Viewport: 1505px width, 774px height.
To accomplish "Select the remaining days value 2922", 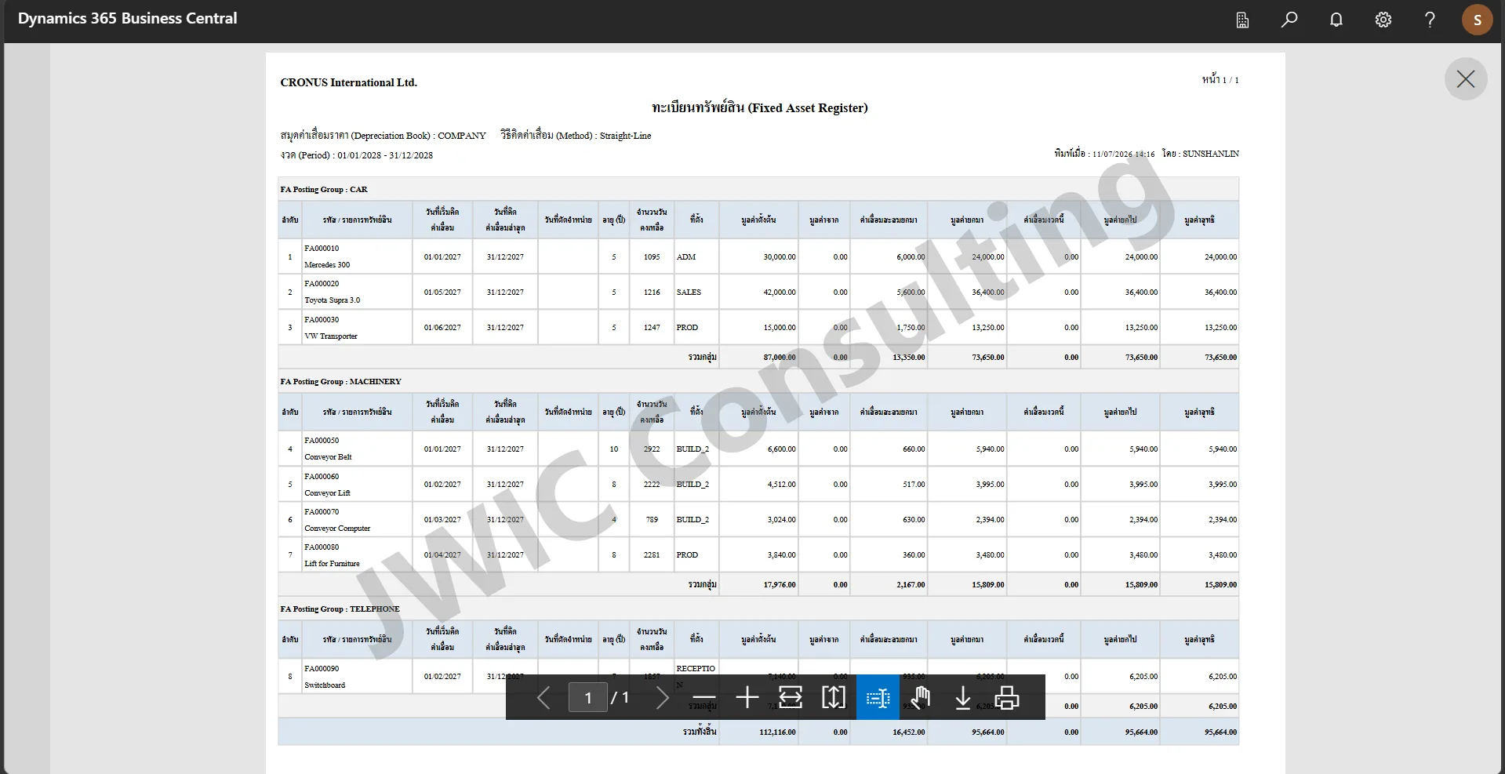I will 652,449.
